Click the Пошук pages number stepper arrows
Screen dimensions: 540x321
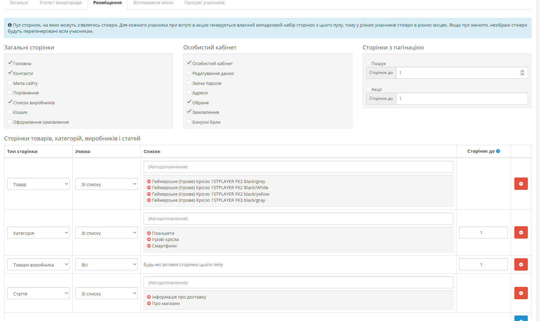pyautogui.click(x=522, y=73)
